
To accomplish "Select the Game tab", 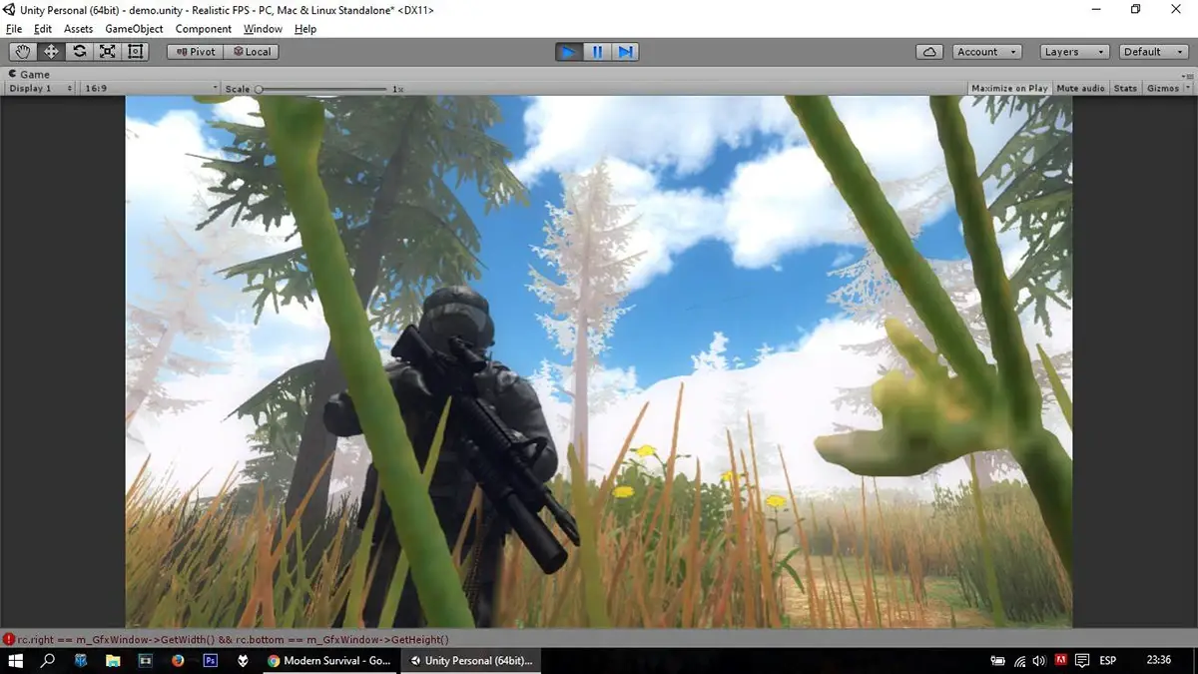I will pyautogui.click(x=30, y=74).
